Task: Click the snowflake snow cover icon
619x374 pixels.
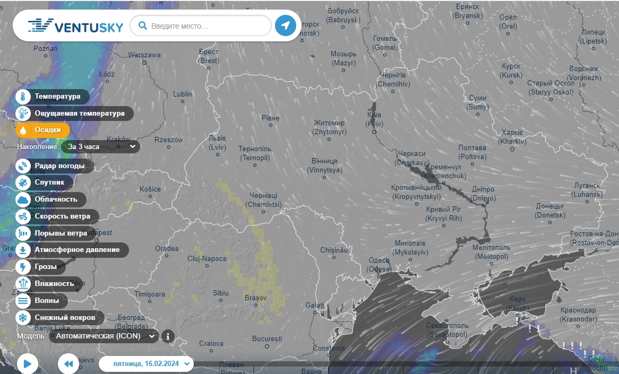Action: click(x=23, y=318)
